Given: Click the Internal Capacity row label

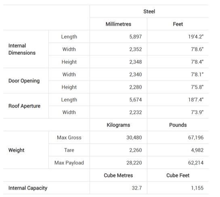Looking at the screenshot, I should [x=28, y=188].
